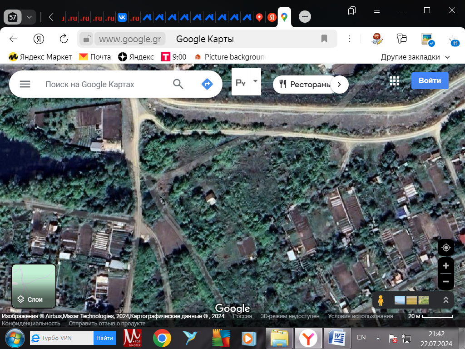Bookmark this page with the flag icon
465x349 pixels.
324,39
